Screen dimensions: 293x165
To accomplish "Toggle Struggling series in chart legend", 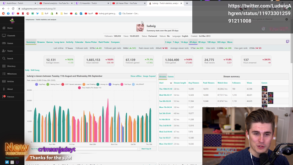I will 114,84.
